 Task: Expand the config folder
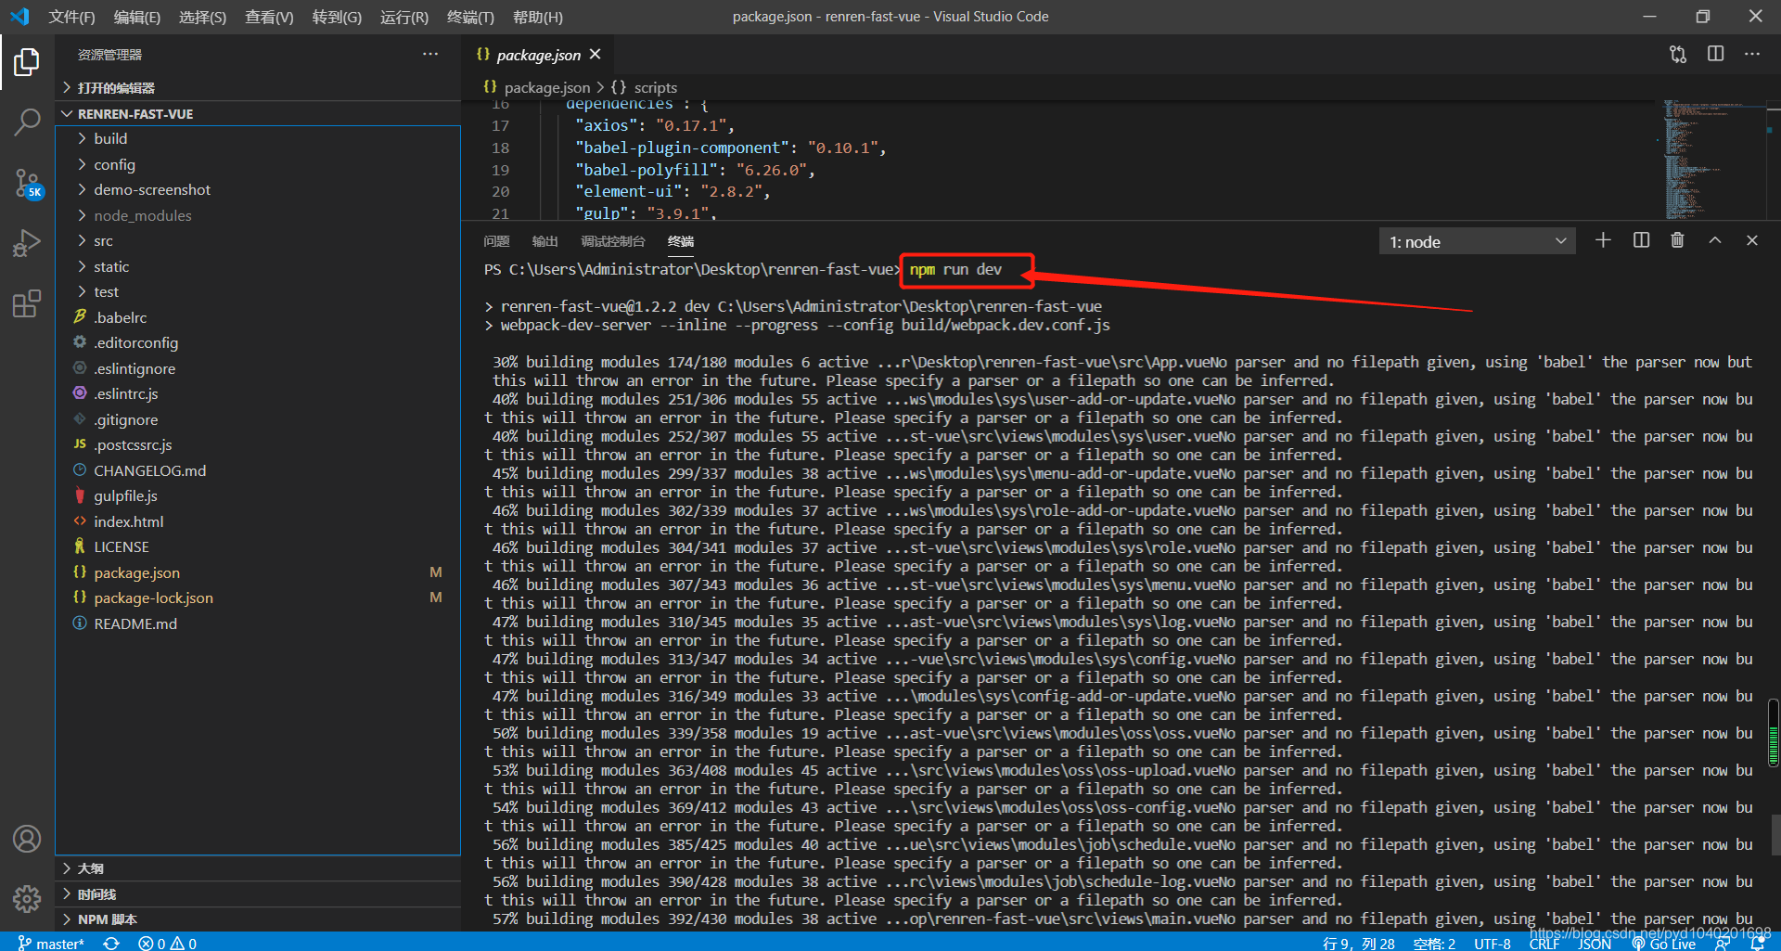point(258,164)
